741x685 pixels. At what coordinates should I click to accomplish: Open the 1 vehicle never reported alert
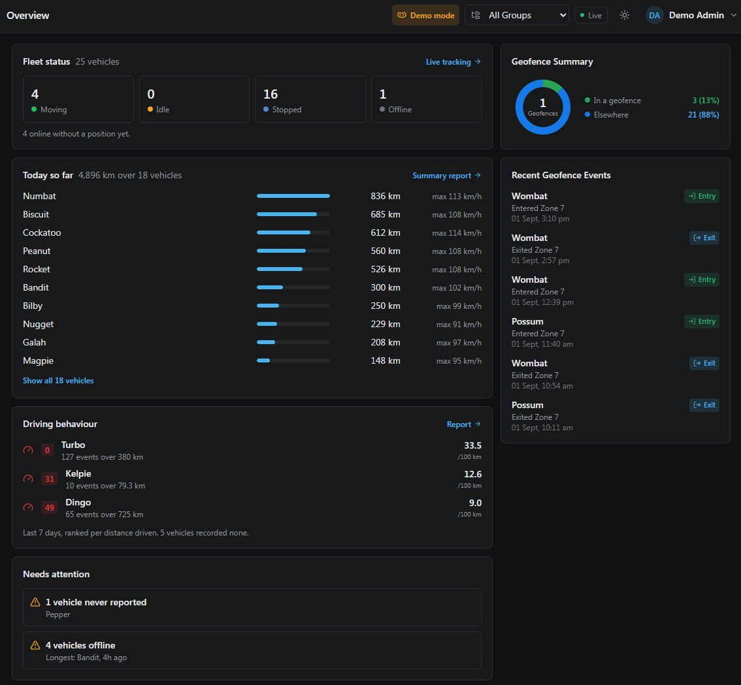pos(252,607)
